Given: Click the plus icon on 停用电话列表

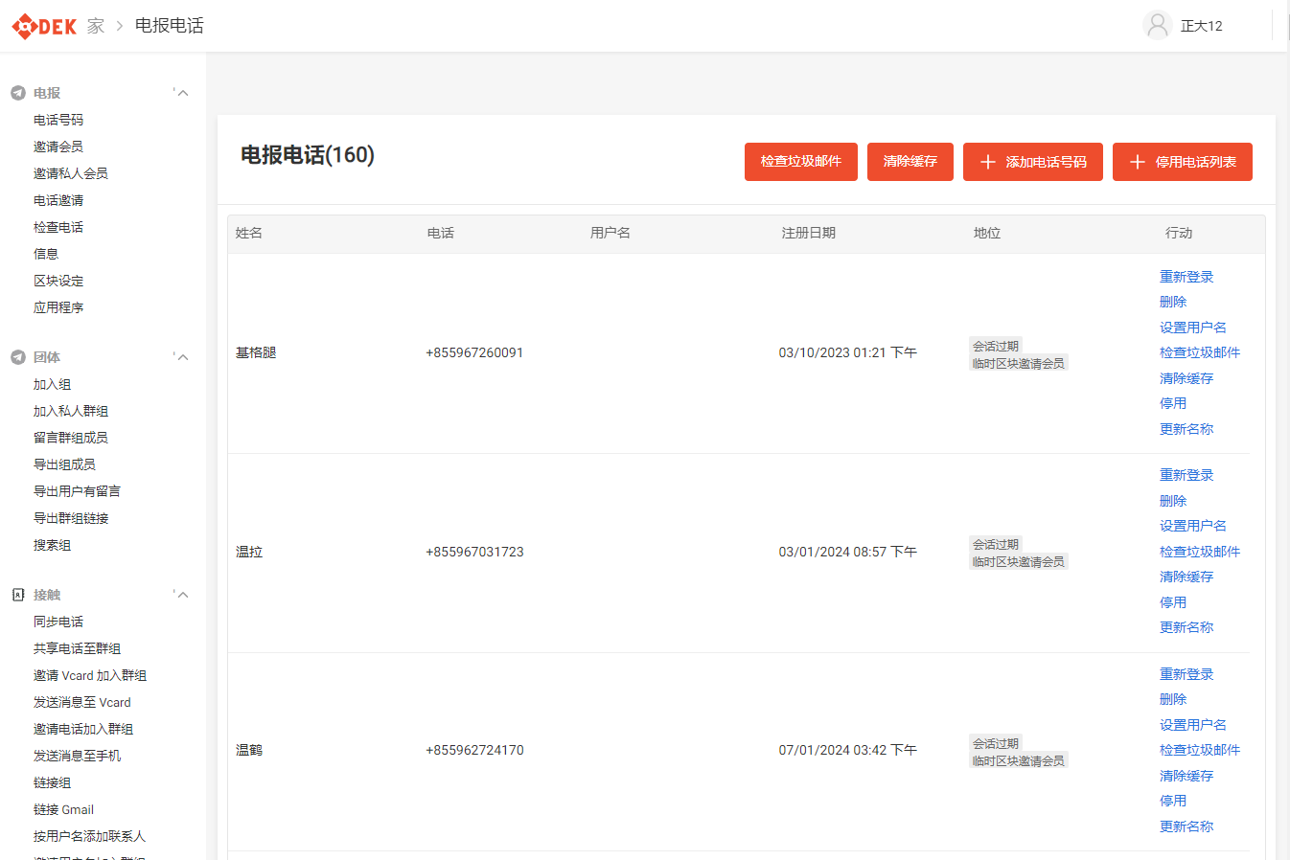Looking at the screenshot, I should (x=1138, y=162).
